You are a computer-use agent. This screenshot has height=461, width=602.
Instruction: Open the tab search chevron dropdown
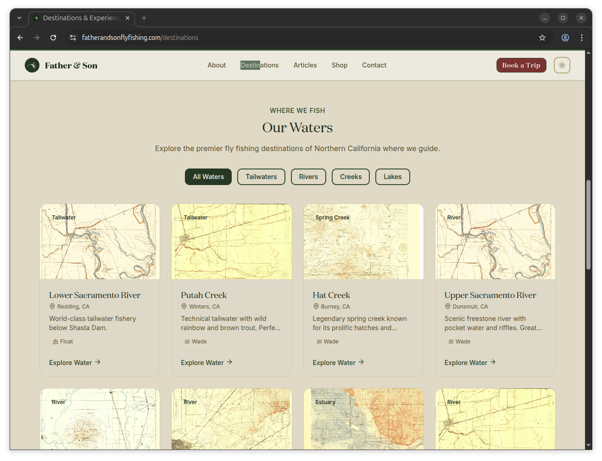click(x=19, y=18)
